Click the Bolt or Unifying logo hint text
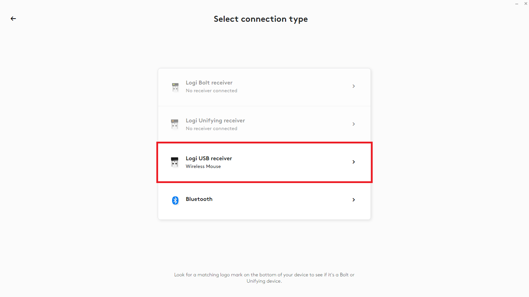Screen dimensions: 529x297 tap(264, 278)
